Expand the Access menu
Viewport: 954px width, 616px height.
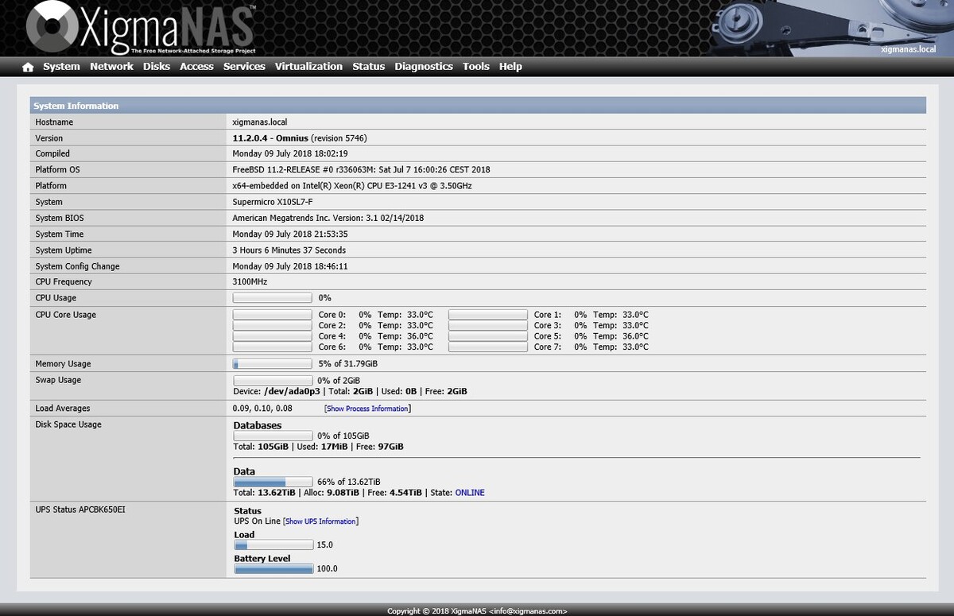pos(196,67)
